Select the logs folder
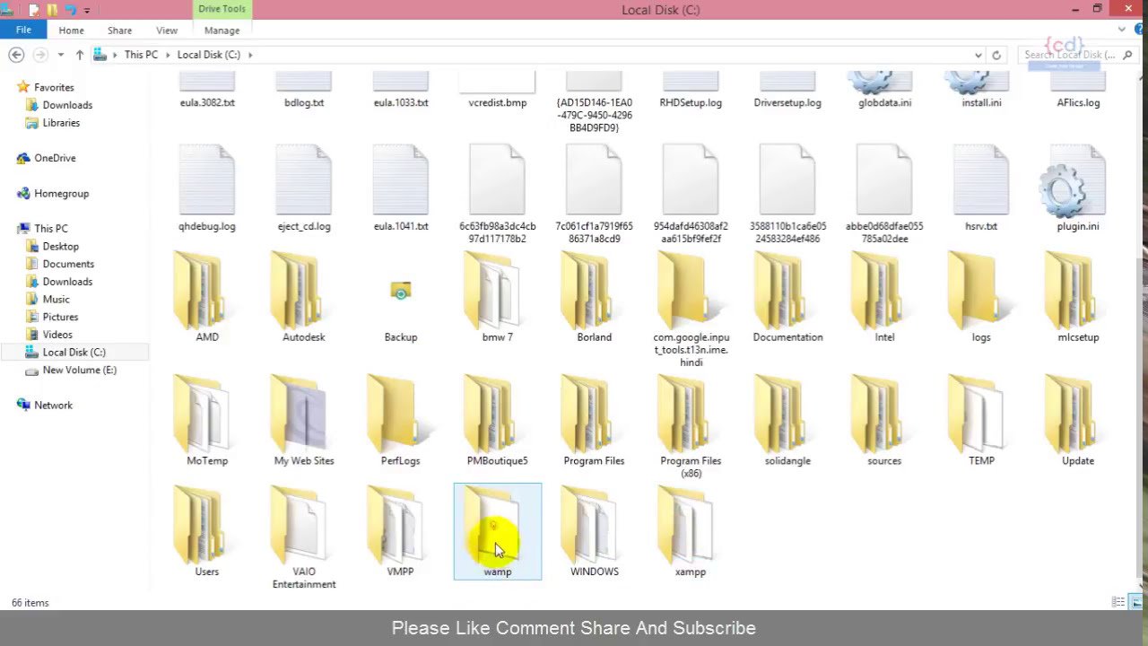The image size is (1148, 646). 981,296
